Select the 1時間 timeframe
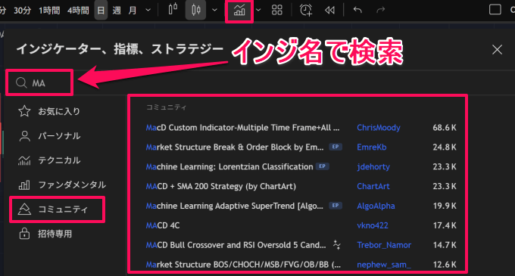The width and height of the screenshot is (515, 276). click(49, 11)
